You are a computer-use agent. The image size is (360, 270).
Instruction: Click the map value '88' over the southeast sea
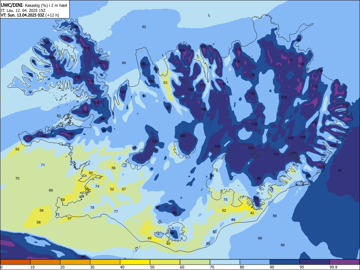pyautogui.click(x=260, y=238)
